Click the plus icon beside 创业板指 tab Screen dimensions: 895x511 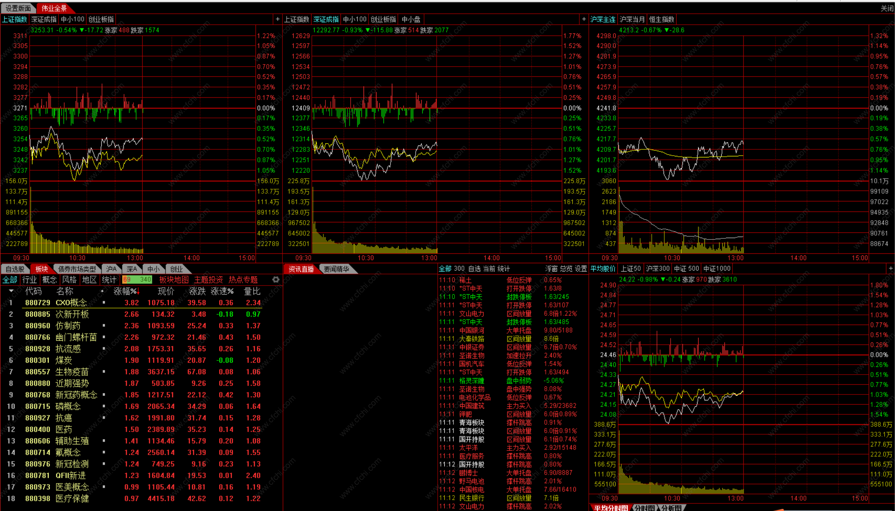point(277,19)
